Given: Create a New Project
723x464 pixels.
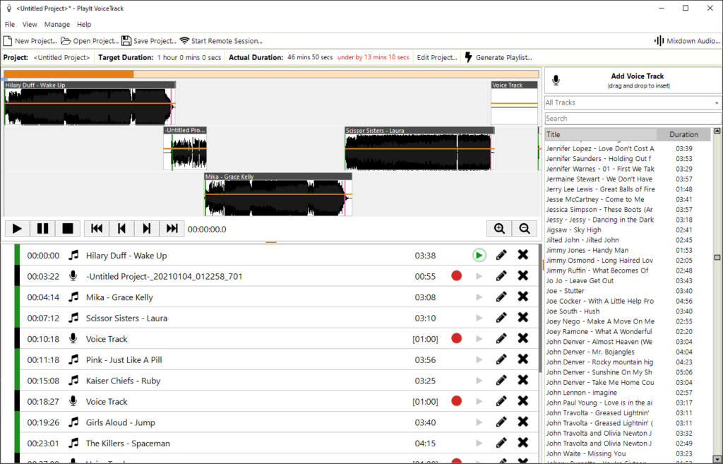Looking at the screenshot, I should pyautogui.click(x=30, y=41).
